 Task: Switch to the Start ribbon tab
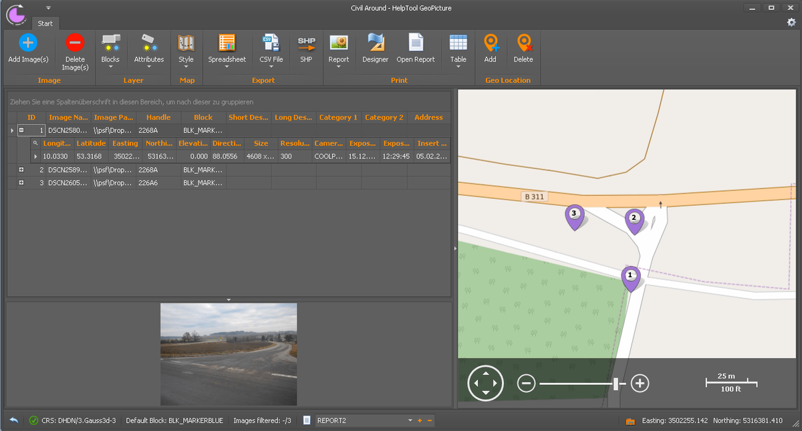45,23
